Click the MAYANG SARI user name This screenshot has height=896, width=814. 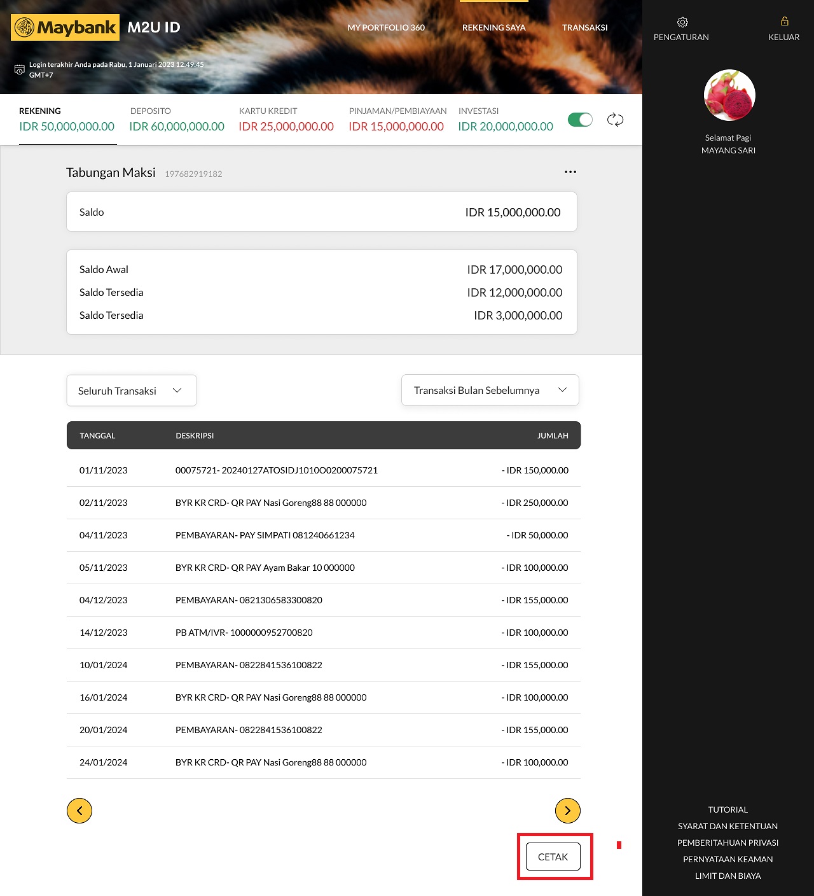728,150
